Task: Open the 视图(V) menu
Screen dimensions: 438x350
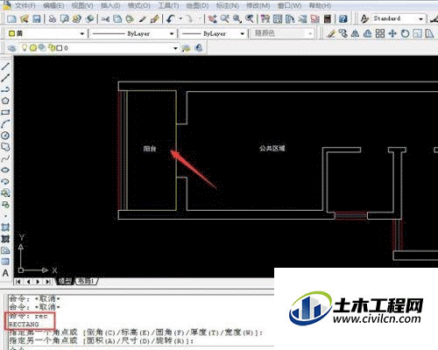Action: (82, 5)
